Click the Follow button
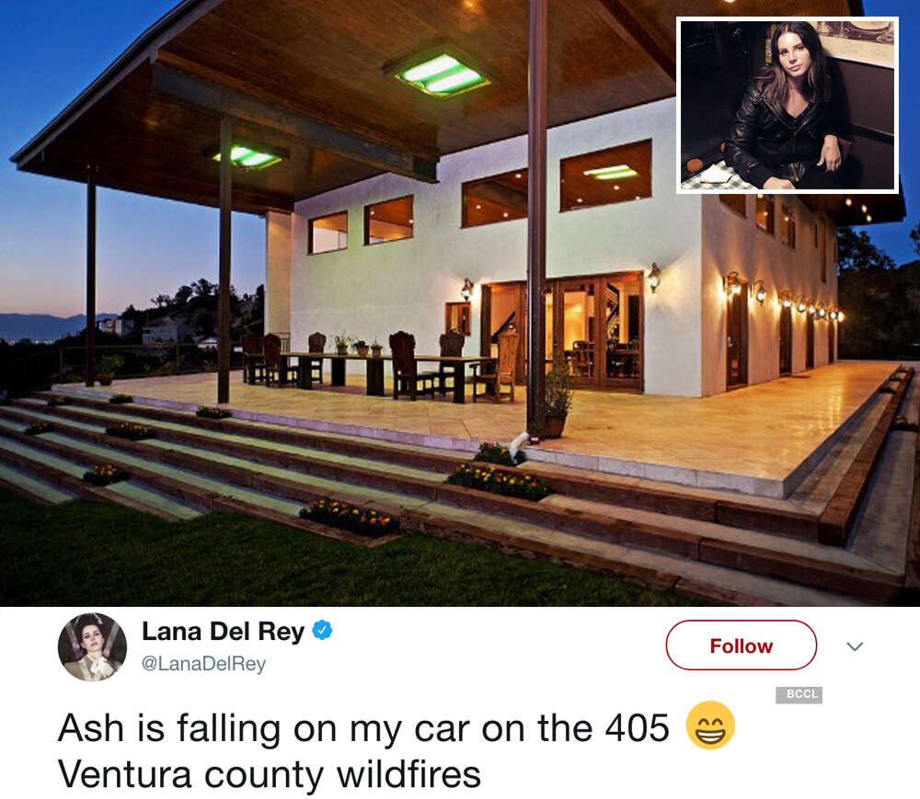920x799 pixels. tap(741, 645)
